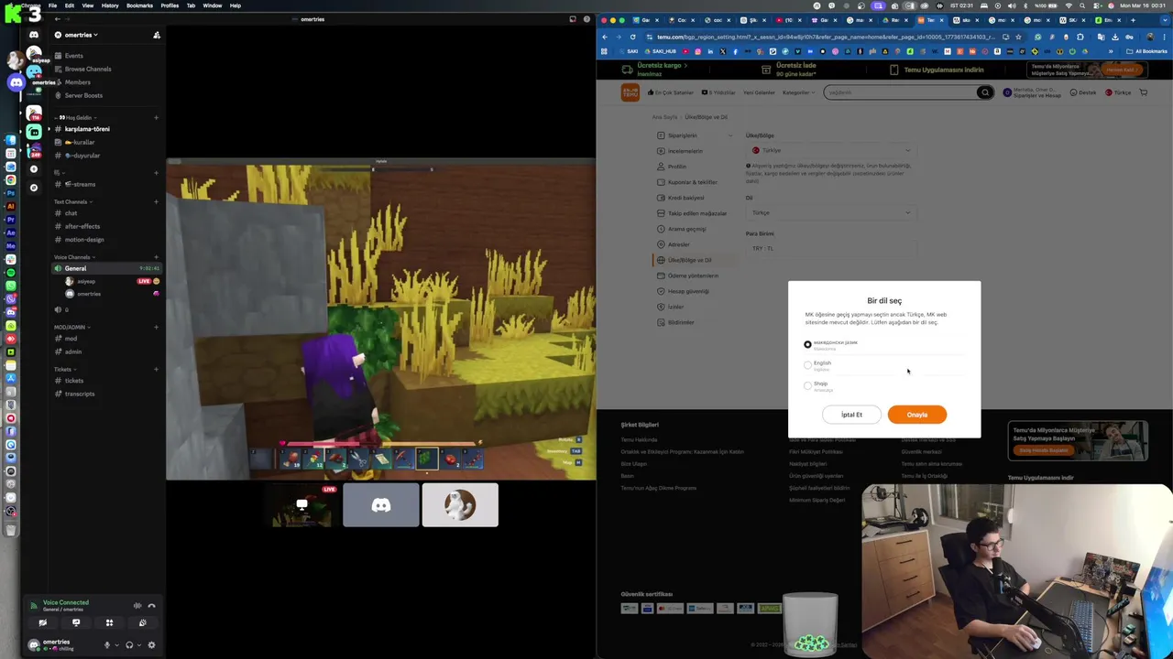1173x659 pixels.
Task: Open Discord direct messages home icon
Action: [x=34, y=35]
